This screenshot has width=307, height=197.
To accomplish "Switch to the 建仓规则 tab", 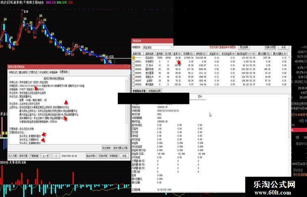I will click(x=23, y=72).
